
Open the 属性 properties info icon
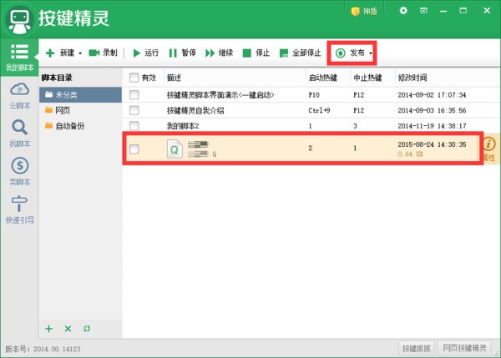coord(489,149)
